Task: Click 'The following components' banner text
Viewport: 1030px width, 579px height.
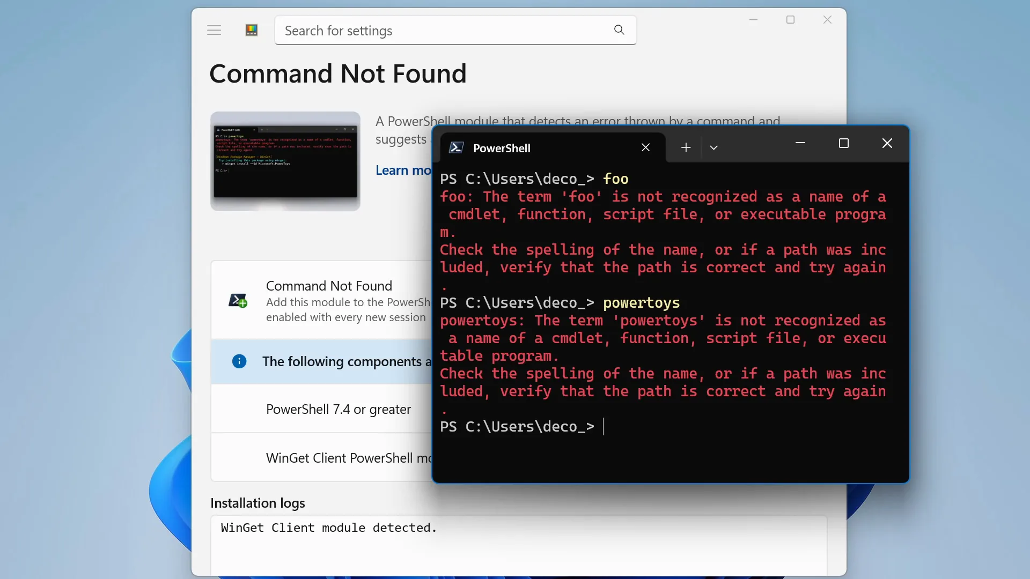Action: pyautogui.click(x=347, y=362)
